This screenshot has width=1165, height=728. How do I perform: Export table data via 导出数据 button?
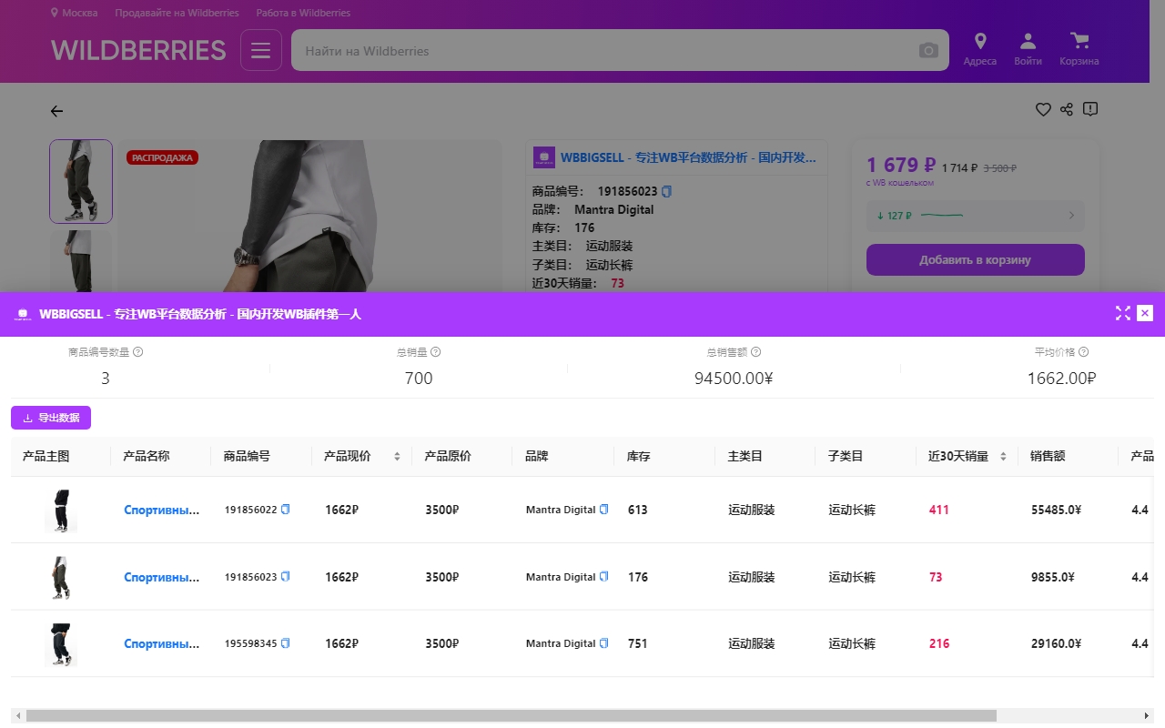[51, 417]
